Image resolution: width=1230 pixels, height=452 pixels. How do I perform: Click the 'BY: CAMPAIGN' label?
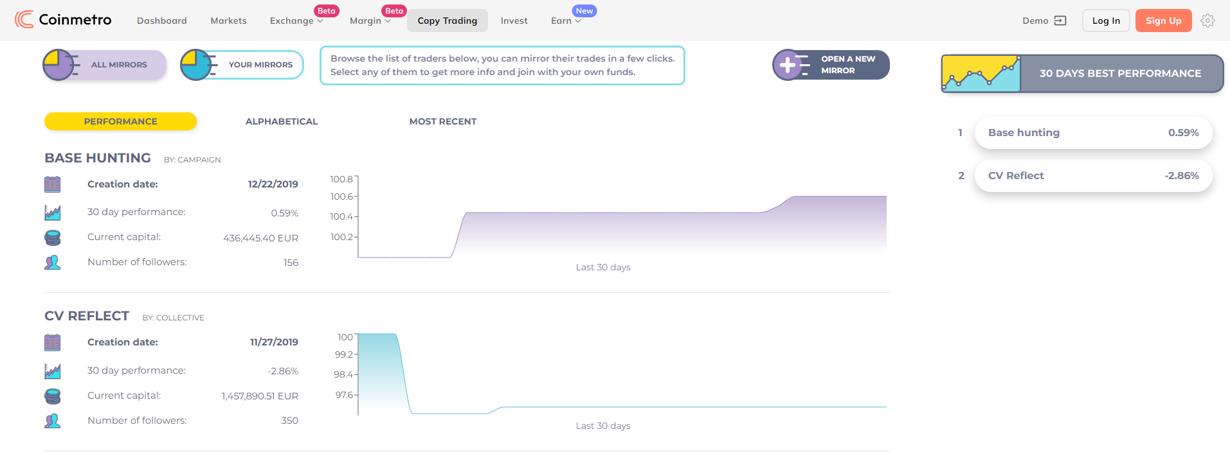(x=192, y=160)
